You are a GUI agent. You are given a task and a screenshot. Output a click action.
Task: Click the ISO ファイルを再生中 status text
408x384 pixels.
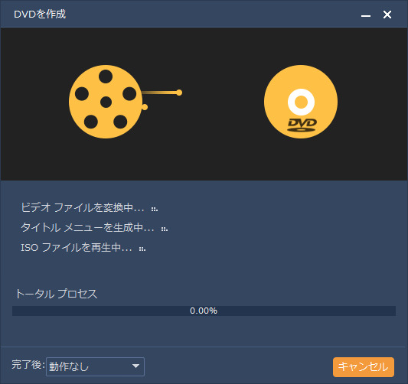click(77, 248)
